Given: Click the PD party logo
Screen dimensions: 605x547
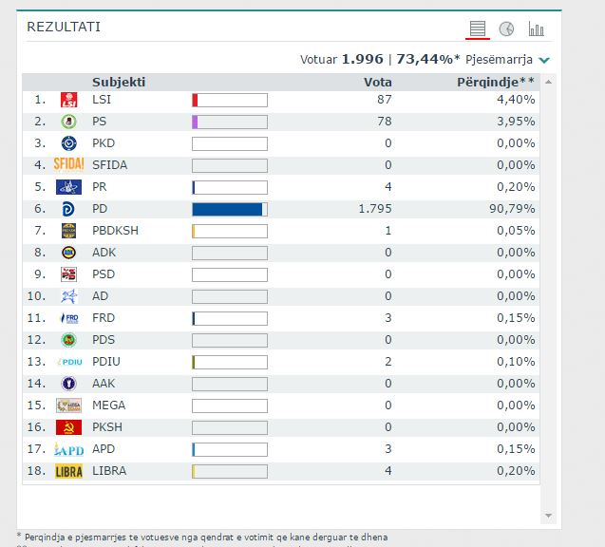Looking at the screenshot, I should (68, 209).
